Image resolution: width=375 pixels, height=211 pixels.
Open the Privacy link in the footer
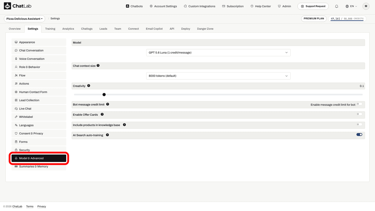point(42,206)
